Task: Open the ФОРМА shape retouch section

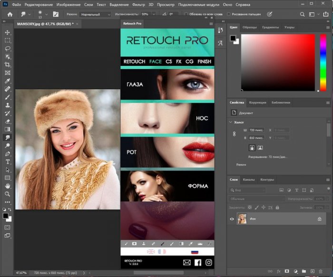Action: (x=167, y=186)
